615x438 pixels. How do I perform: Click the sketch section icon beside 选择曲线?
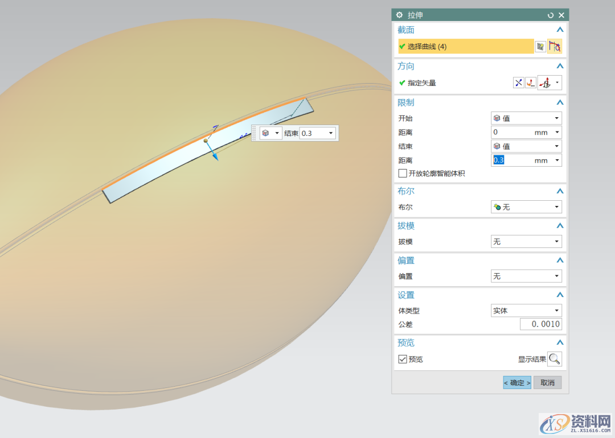(x=540, y=47)
